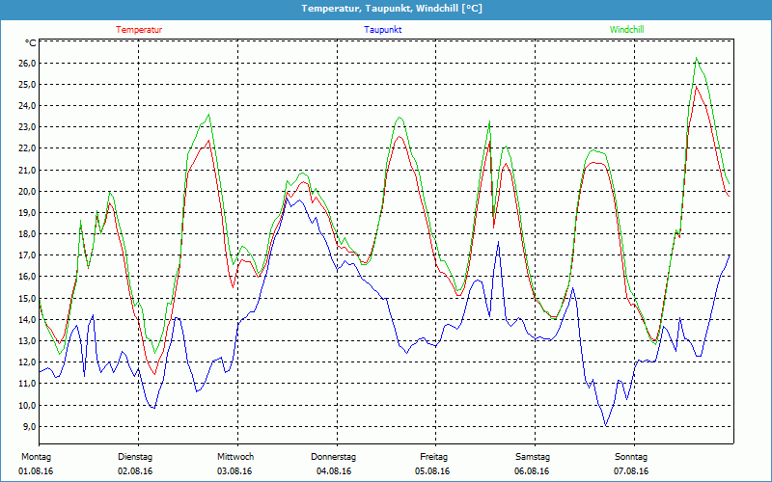The height and width of the screenshot is (482, 772).
Task: Click the Montag day label
Action: coord(36,457)
